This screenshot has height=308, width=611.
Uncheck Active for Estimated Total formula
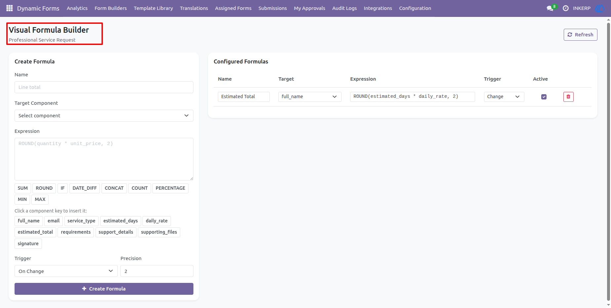click(544, 97)
